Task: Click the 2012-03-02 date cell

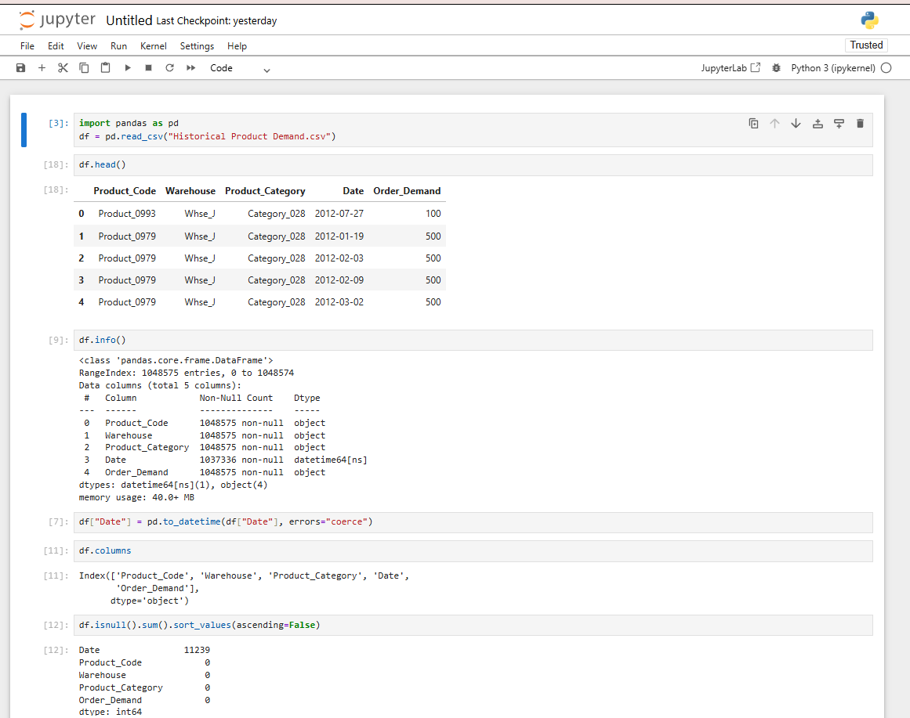Action: (339, 302)
